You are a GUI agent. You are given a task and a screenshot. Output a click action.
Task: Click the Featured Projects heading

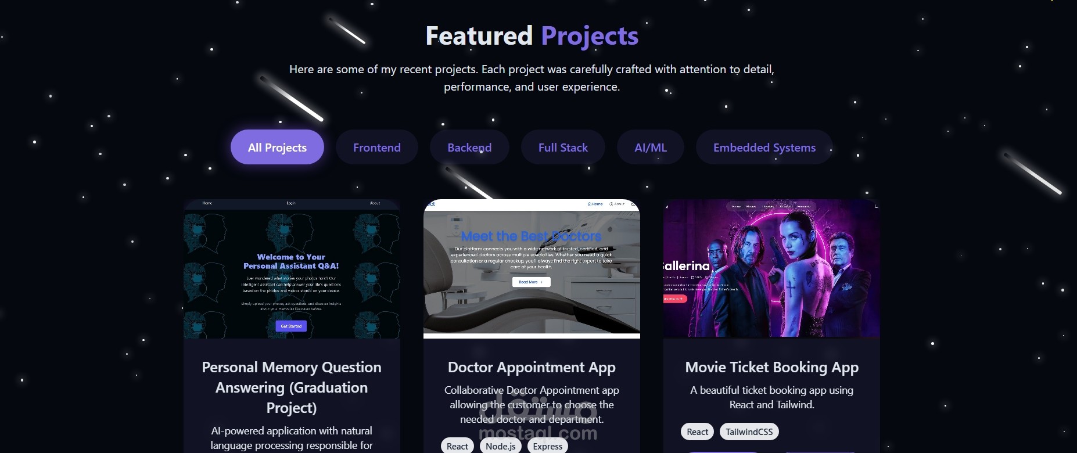[x=532, y=35]
